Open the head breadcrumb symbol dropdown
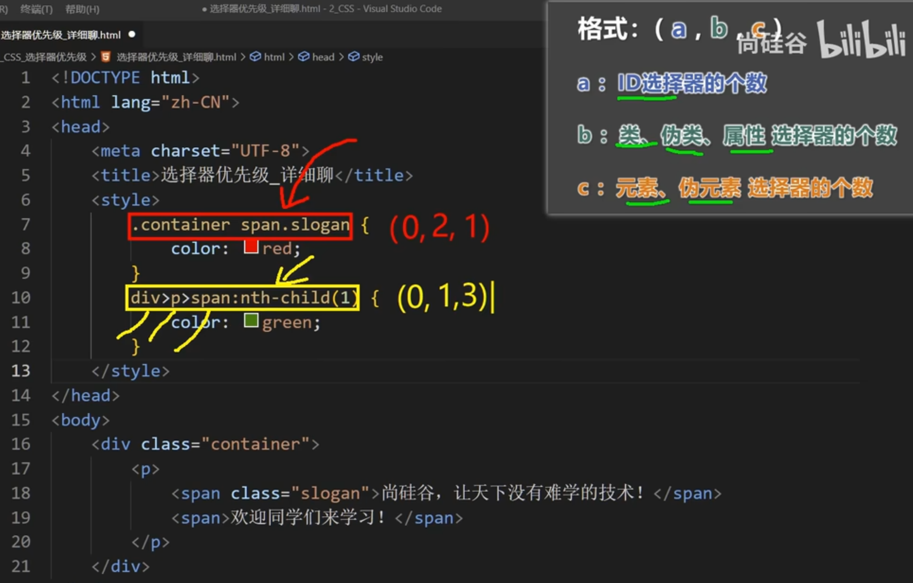This screenshot has height=583, width=913. point(323,57)
